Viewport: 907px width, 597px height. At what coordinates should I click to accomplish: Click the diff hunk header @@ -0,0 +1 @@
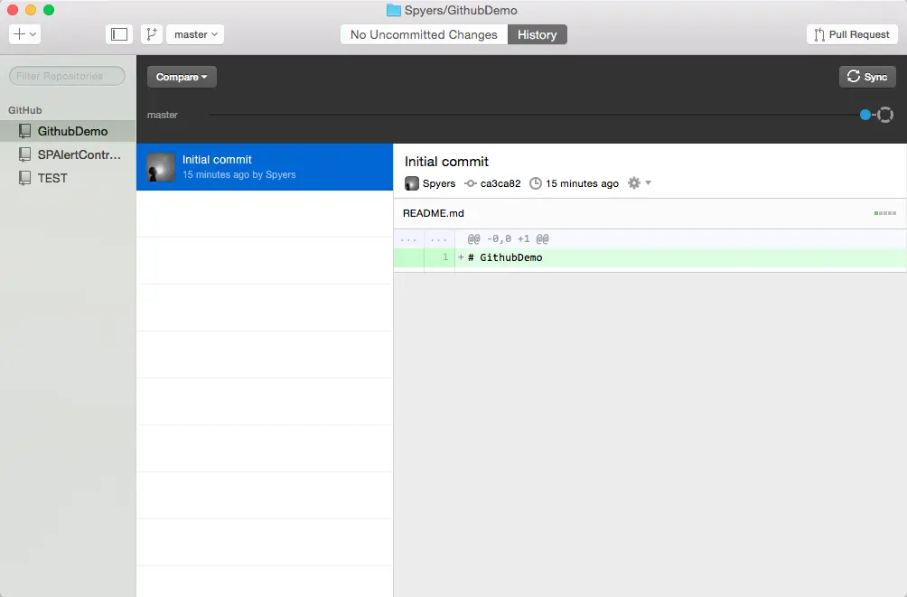coord(508,239)
